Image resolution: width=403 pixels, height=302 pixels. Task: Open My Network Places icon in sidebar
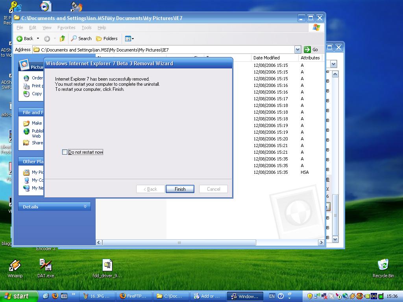point(26,188)
